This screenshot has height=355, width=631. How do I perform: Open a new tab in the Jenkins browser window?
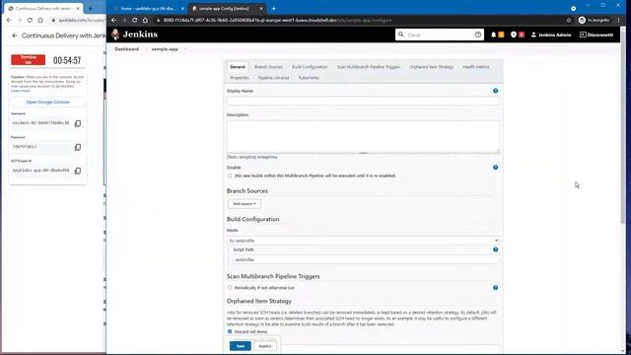[x=274, y=9]
